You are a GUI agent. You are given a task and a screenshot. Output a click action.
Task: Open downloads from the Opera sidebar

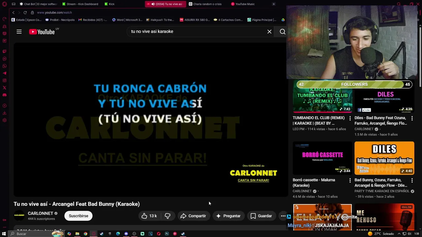4,113
